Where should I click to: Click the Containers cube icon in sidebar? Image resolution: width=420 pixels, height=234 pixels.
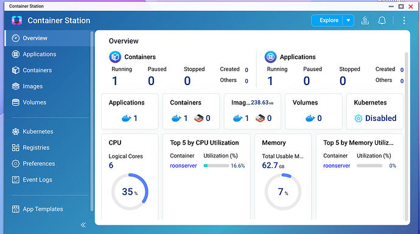click(x=16, y=71)
